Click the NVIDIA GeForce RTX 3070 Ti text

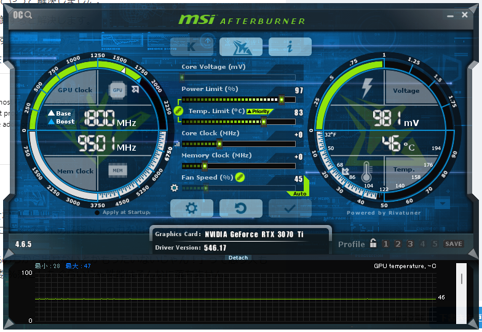(255, 235)
